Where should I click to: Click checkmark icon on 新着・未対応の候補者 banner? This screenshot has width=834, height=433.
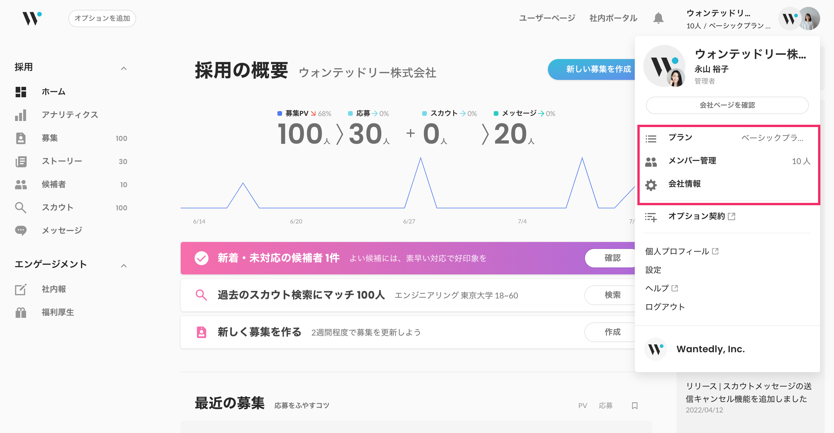point(201,258)
